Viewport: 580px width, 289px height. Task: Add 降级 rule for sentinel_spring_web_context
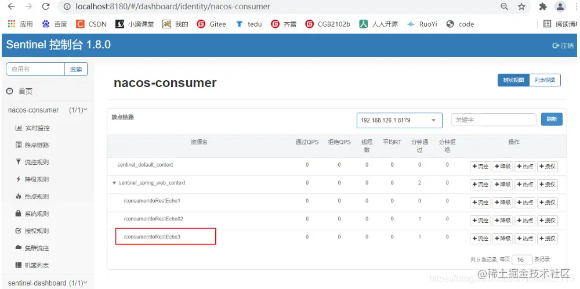[x=503, y=185]
